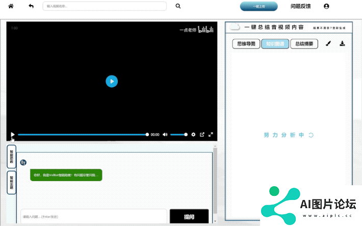The width and height of the screenshot is (362, 226).
Task: Adjust the volume slider
Action: pyautogui.click(x=178, y=135)
